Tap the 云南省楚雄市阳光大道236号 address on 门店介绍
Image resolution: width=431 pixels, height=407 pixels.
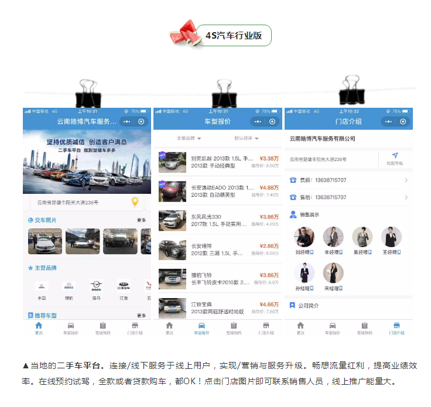(x=318, y=159)
